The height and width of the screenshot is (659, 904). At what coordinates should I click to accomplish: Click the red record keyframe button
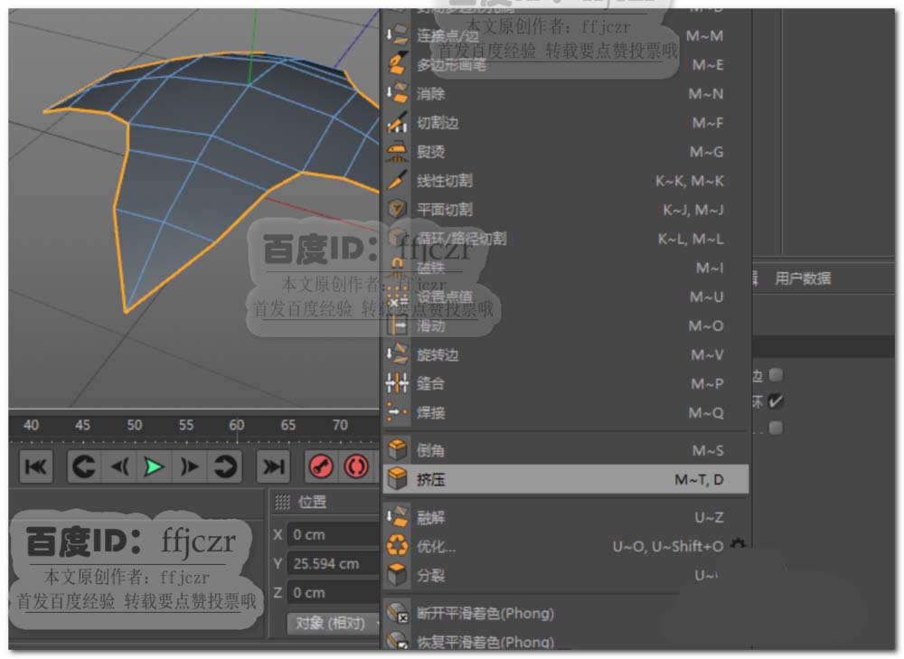322,466
